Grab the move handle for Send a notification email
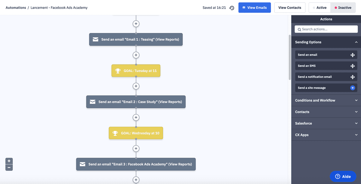Screen dimensions: 361x184 tap(353, 77)
